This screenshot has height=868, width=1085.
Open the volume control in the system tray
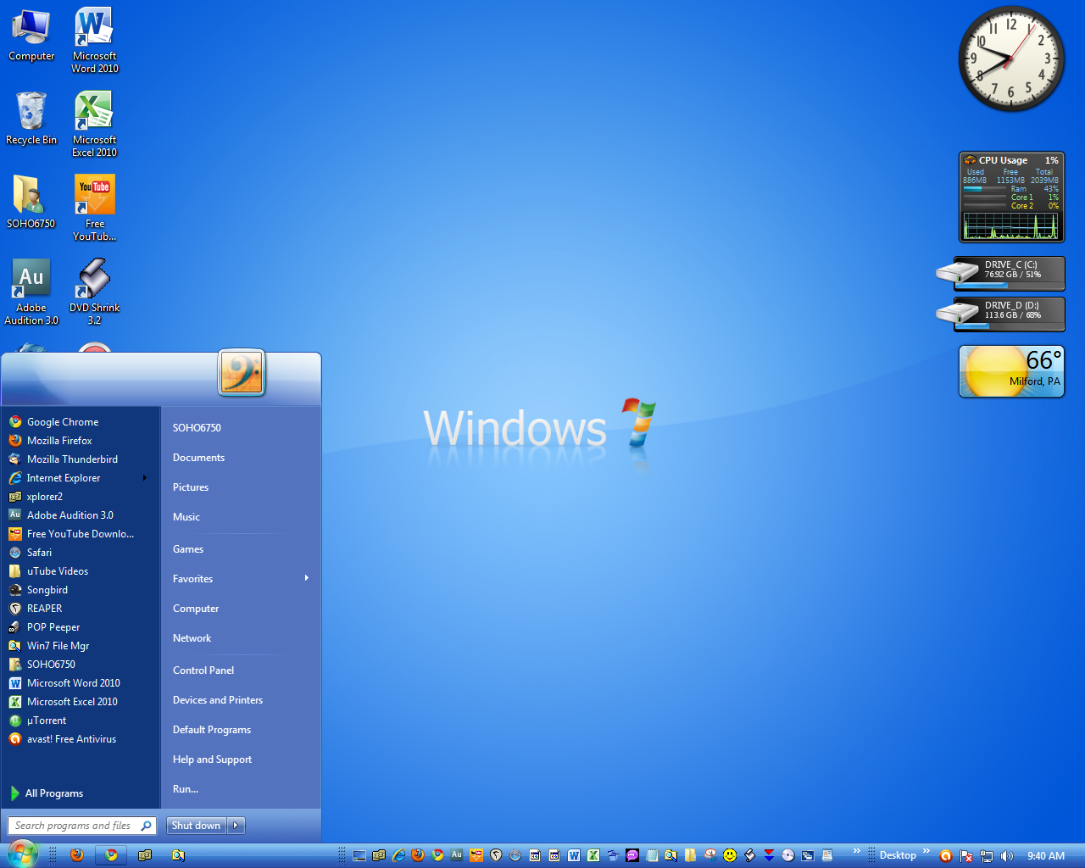[1007, 854]
